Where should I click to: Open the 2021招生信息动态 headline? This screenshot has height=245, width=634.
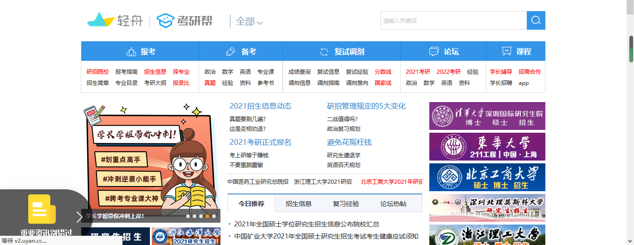coord(260,106)
